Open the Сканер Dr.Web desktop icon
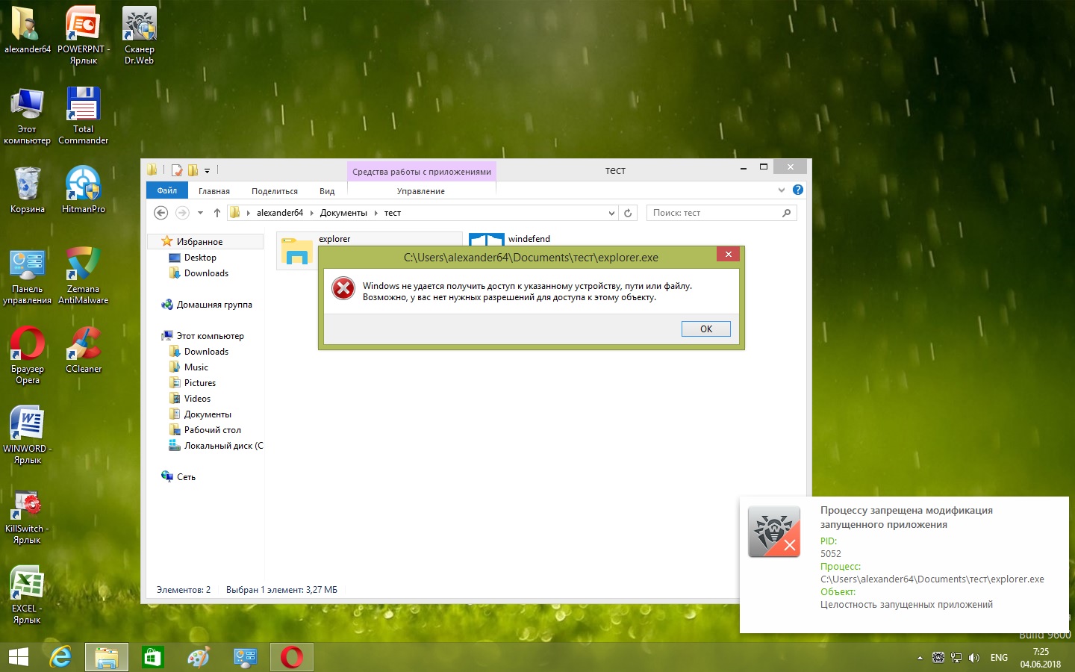1075x672 pixels. pos(139,35)
